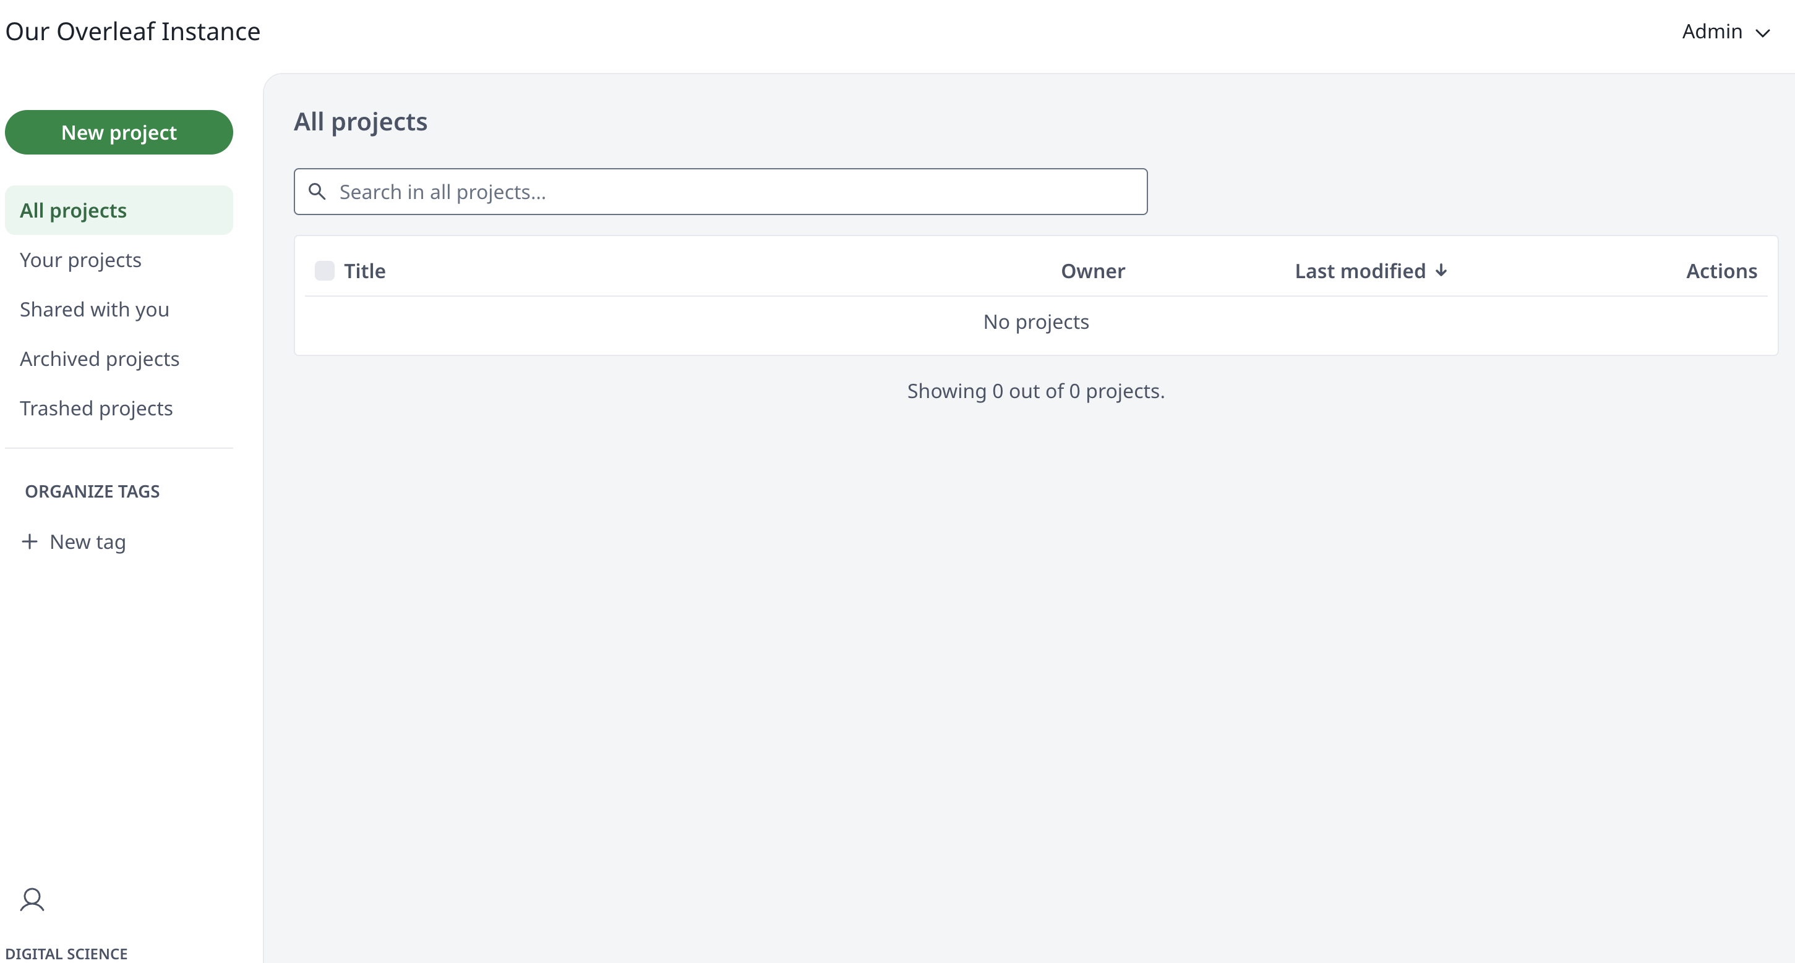1795x963 pixels.
Task: Focus the Search in all projects field
Action: click(732, 192)
